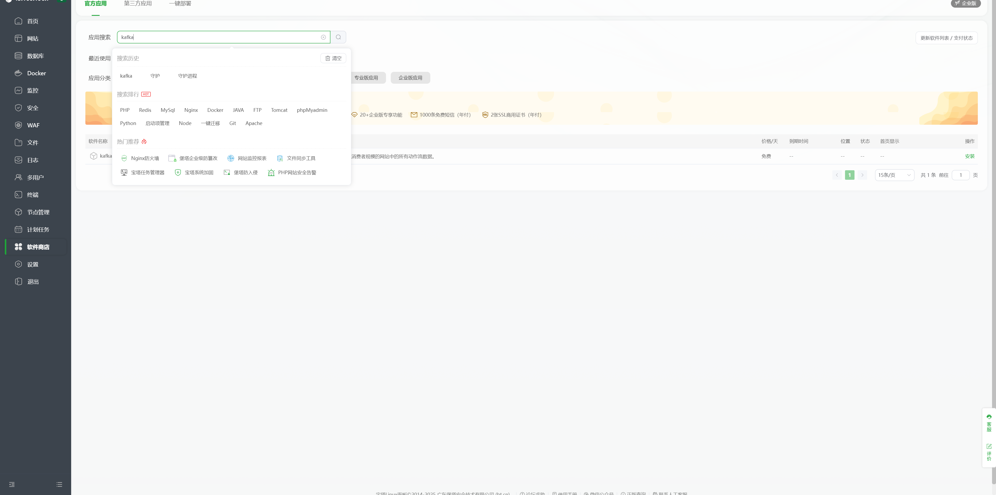Switch to the 官方应用 tab
The image size is (996, 495).
[x=95, y=3]
